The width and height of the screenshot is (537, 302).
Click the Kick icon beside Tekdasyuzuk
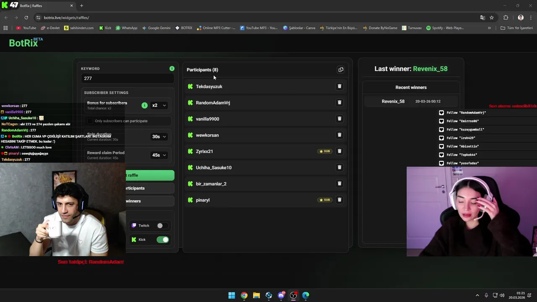(x=190, y=86)
